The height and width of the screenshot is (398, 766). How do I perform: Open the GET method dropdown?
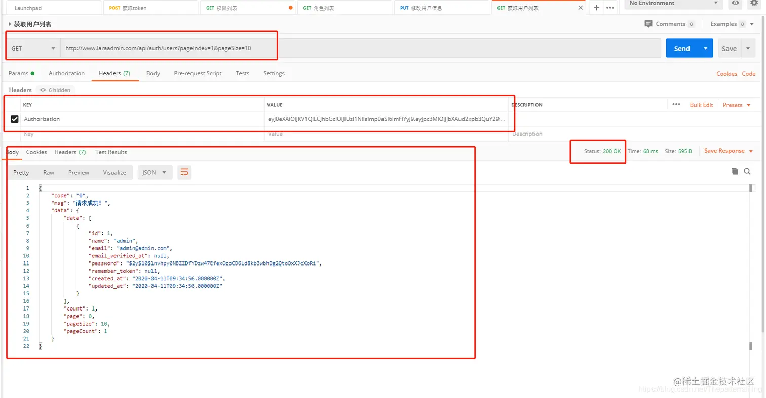click(33, 48)
